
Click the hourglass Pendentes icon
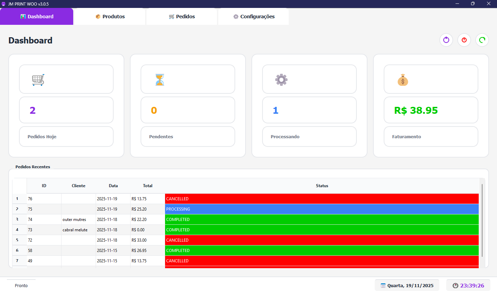pos(160,80)
